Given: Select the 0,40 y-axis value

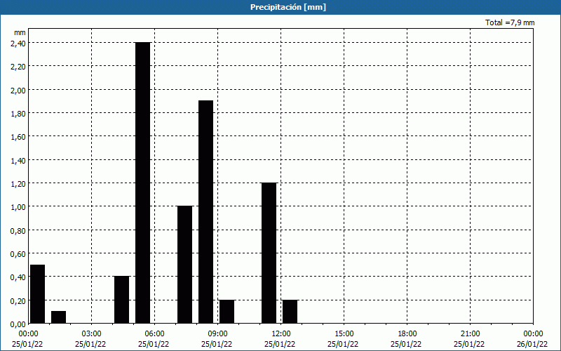Looking at the screenshot, I should pos(18,277).
